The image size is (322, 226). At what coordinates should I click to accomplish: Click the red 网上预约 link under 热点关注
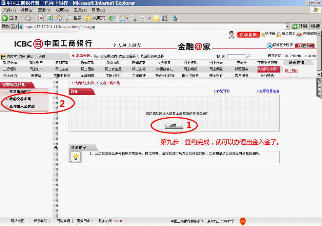coord(292,71)
